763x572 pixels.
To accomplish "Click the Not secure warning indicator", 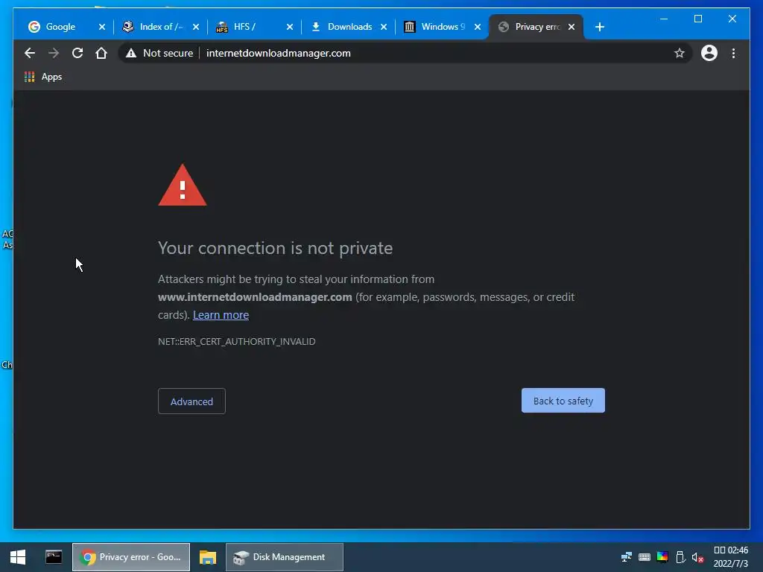I will click(x=159, y=53).
